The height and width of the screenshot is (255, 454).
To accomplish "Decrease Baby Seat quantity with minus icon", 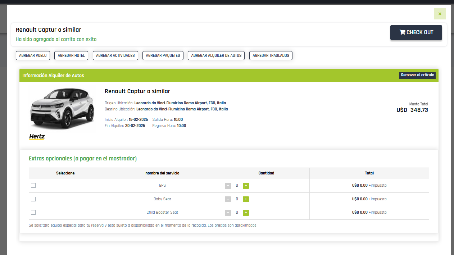I will tap(228, 199).
